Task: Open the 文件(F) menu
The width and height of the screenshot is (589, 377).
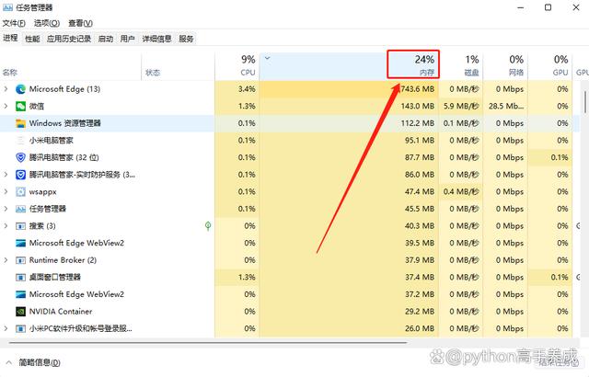Action: click(14, 23)
